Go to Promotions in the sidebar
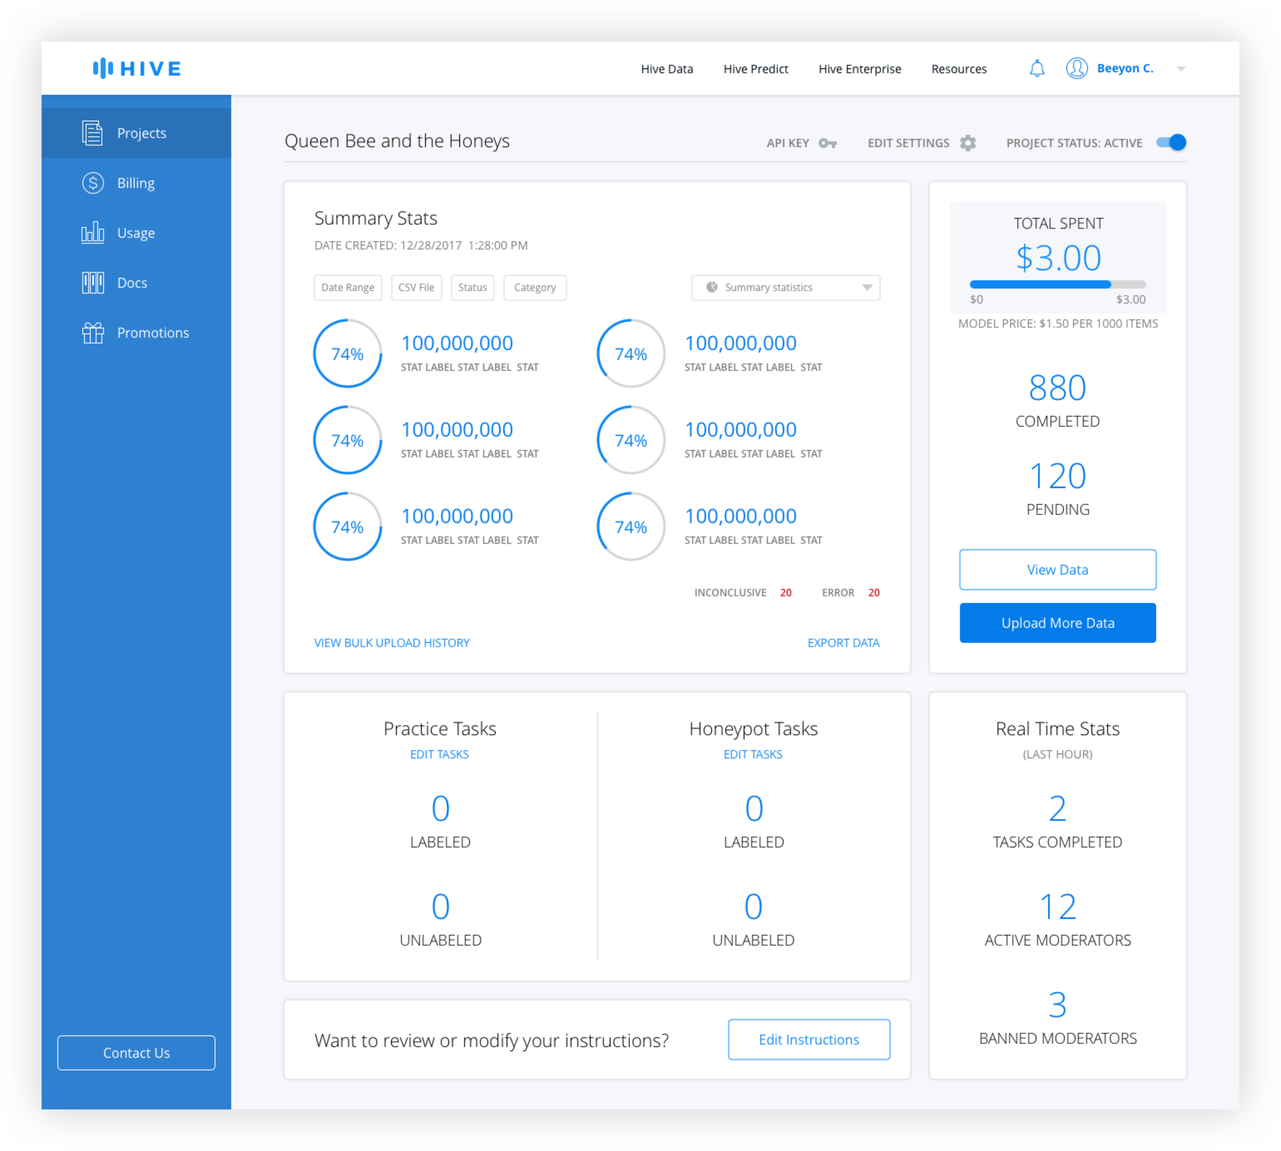The image size is (1281, 1151). [x=136, y=332]
